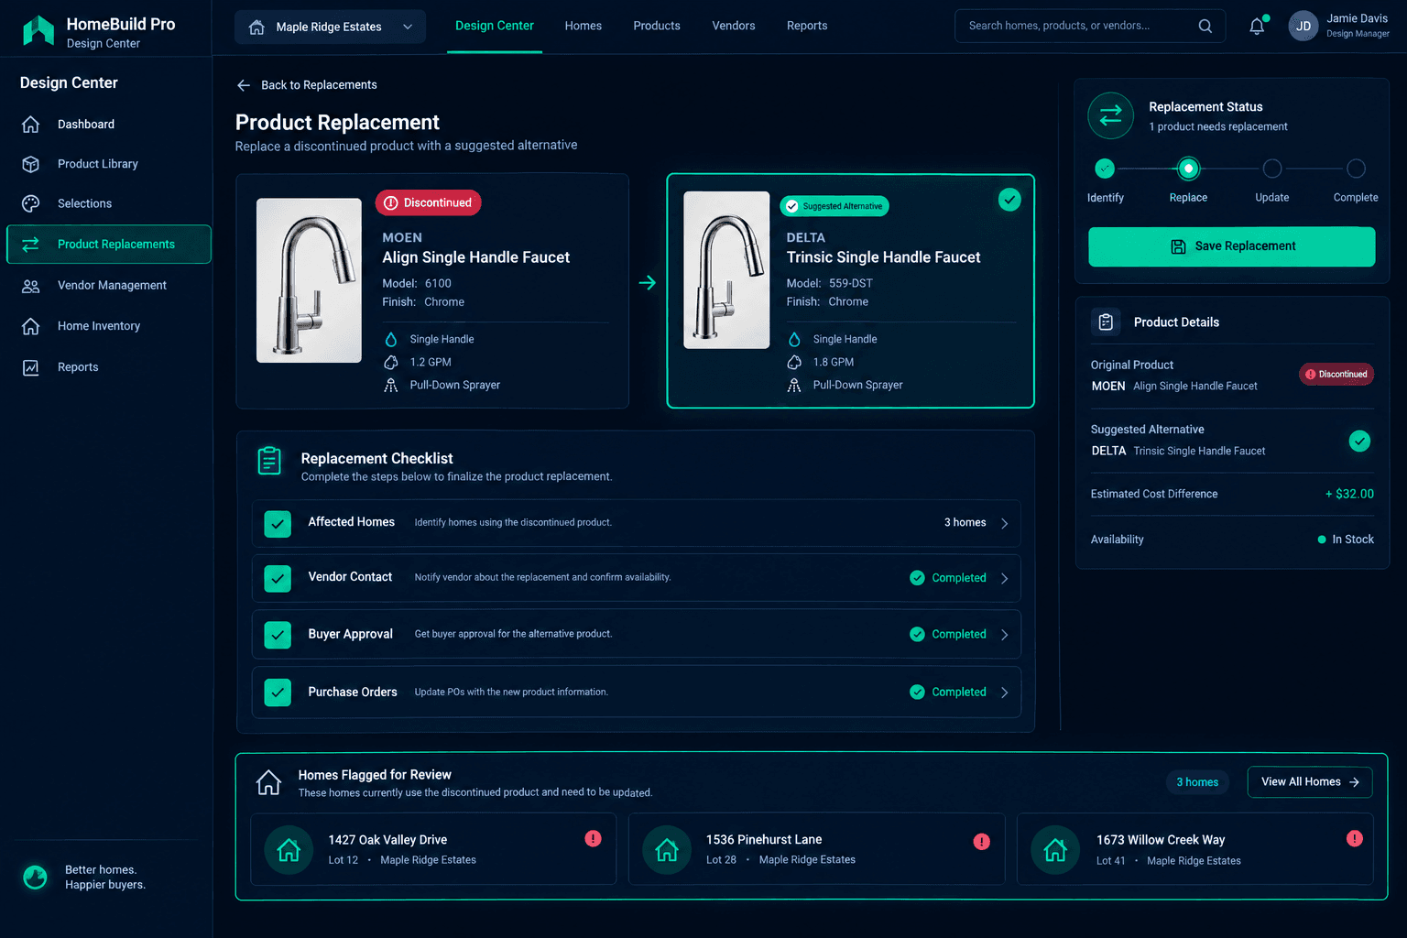Expand Affected Homes row chevron
The width and height of the screenshot is (1407, 938).
click(1004, 524)
